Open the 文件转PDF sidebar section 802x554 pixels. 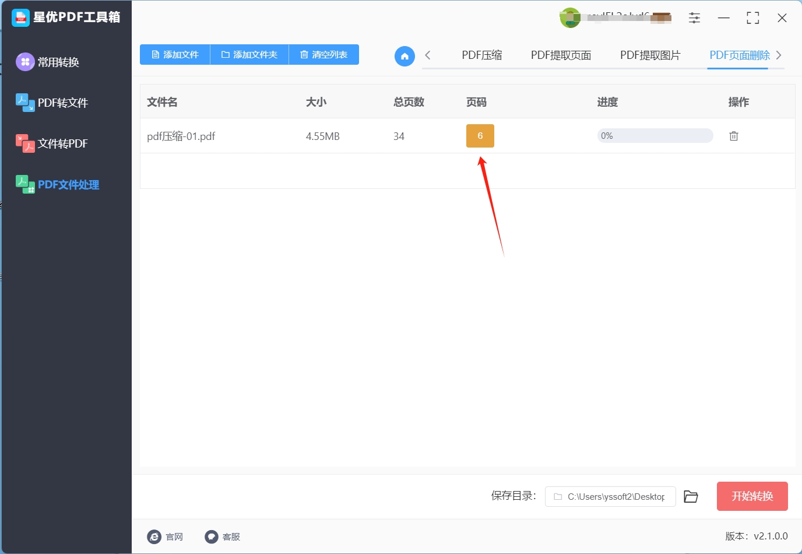pos(52,143)
